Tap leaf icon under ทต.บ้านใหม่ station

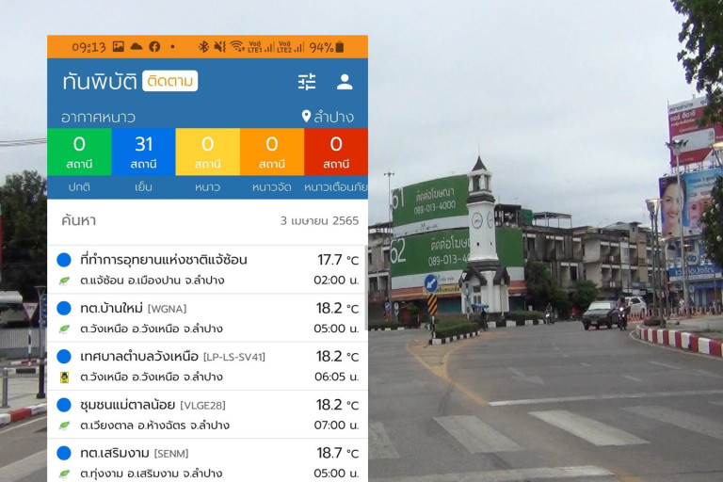(64, 329)
